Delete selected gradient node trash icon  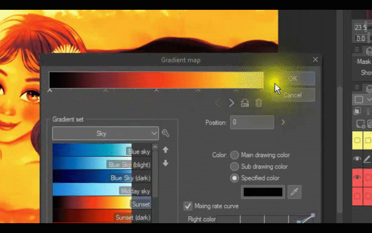259,103
